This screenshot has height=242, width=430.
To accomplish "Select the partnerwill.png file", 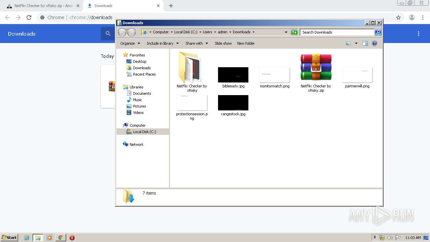I will pos(357,75).
